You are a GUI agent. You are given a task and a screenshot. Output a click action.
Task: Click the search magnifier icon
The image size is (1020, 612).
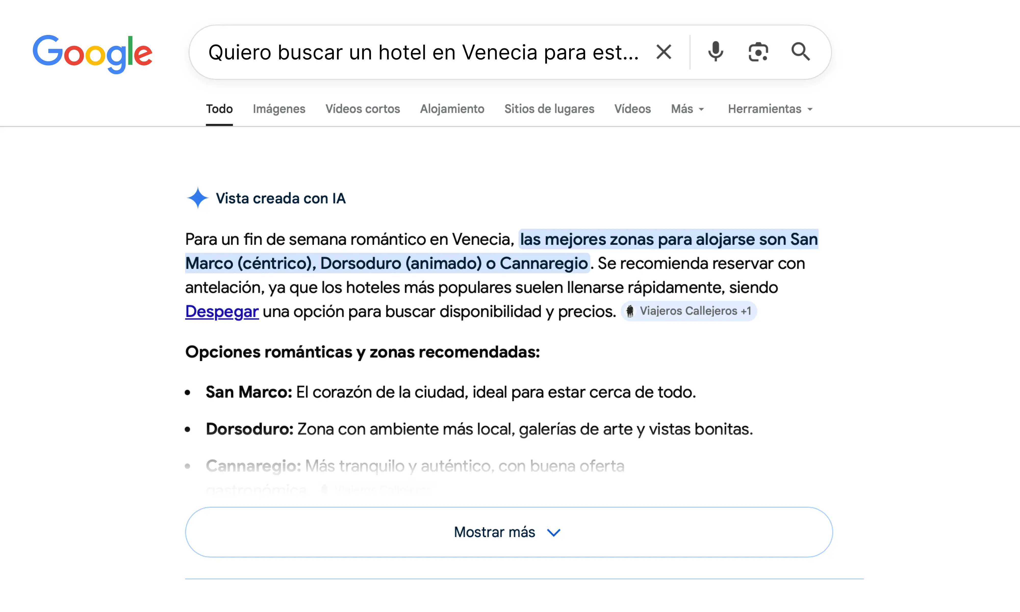pyautogui.click(x=800, y=52)
